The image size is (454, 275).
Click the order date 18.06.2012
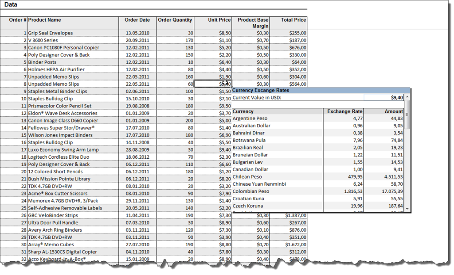coord(137,157)
